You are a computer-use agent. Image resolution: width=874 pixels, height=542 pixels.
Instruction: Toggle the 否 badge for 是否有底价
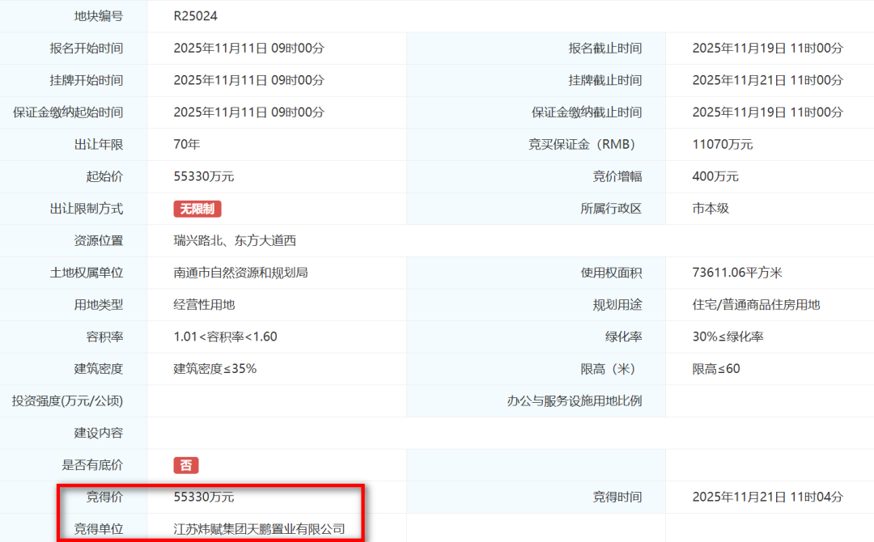[x=185, y=465]
